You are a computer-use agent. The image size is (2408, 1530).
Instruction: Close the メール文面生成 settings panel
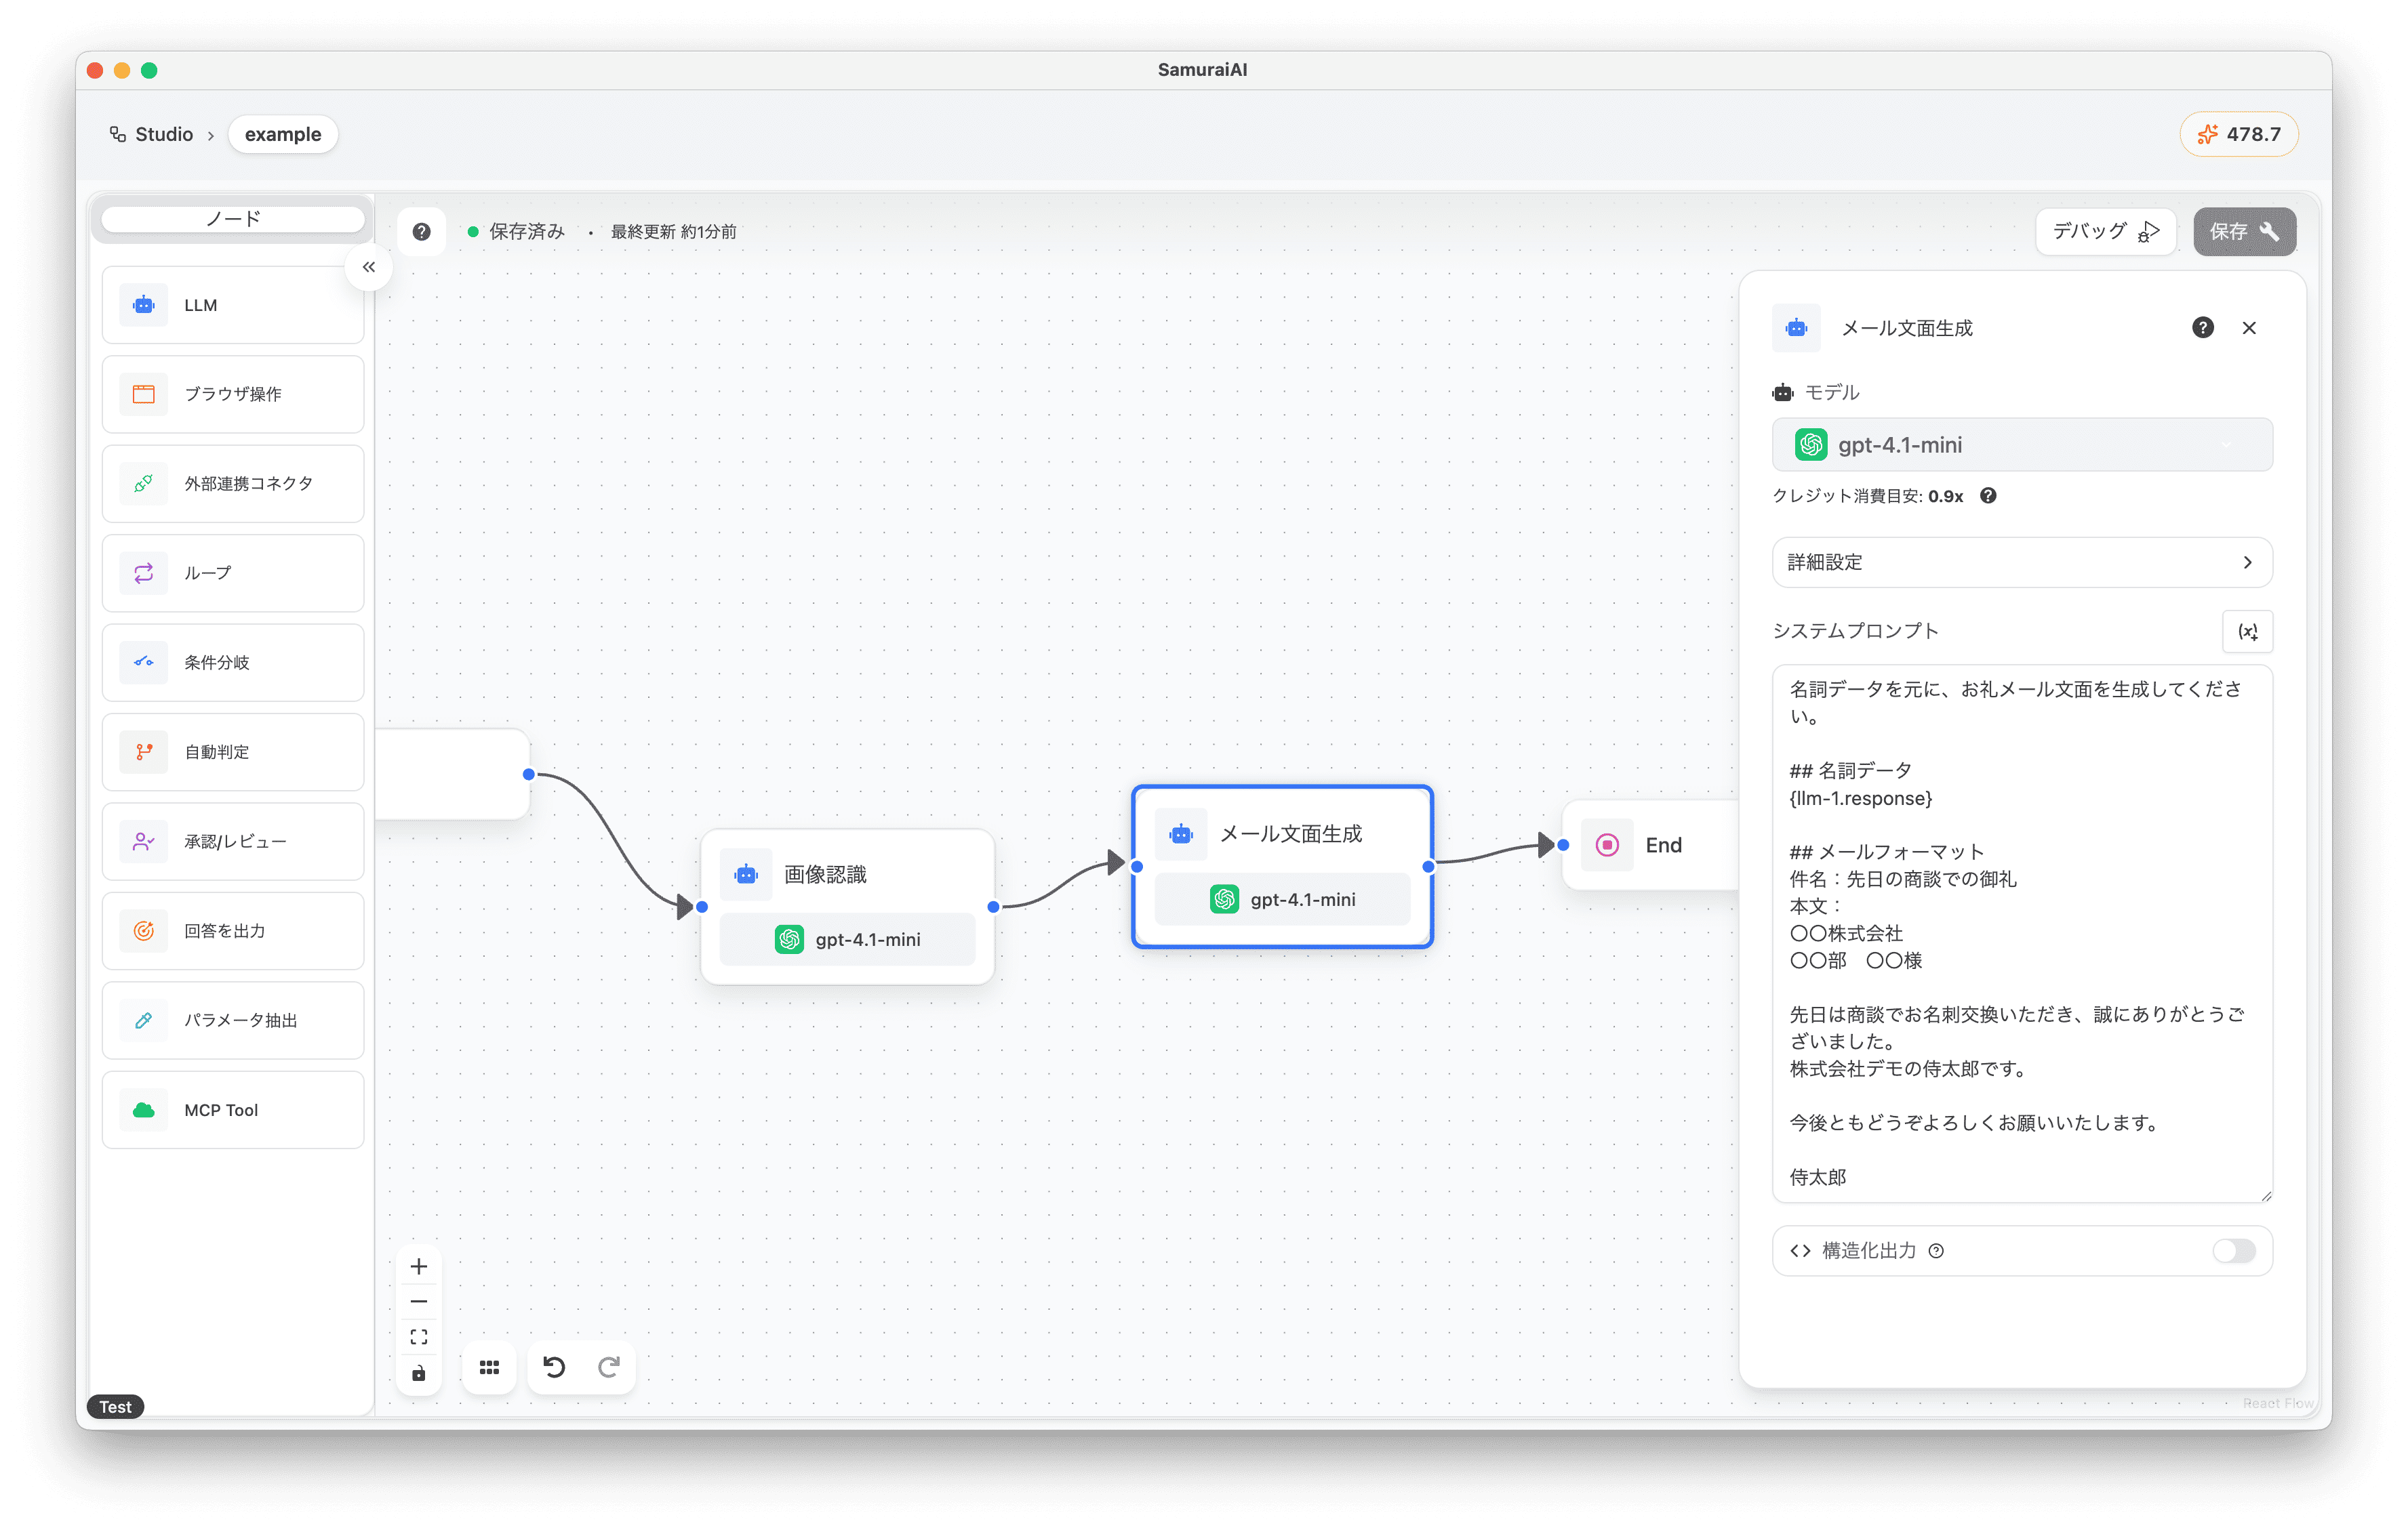[2249, 328]
